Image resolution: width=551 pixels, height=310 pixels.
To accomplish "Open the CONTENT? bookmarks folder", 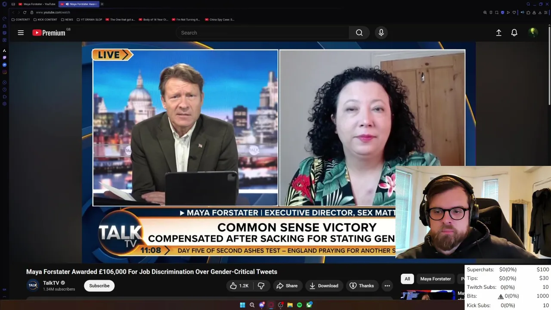I will (x=21, y=19).
